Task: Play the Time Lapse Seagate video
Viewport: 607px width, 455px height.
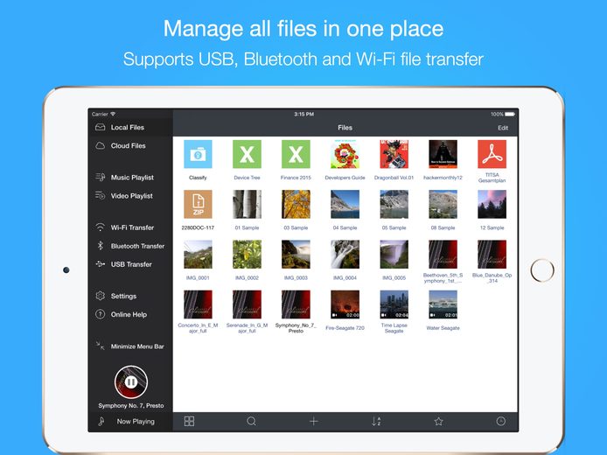Action: (x=394, y=304)
